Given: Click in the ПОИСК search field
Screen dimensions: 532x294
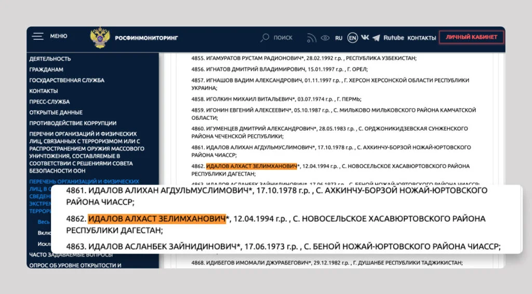Looking at the screenshot, I should pyautogui.click(x=283, y=37).
